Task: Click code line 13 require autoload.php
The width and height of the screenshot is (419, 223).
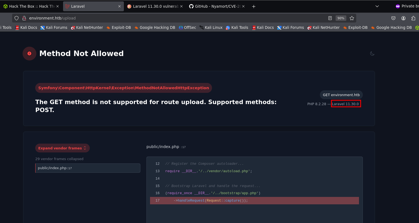Action: tap(208, 171)
